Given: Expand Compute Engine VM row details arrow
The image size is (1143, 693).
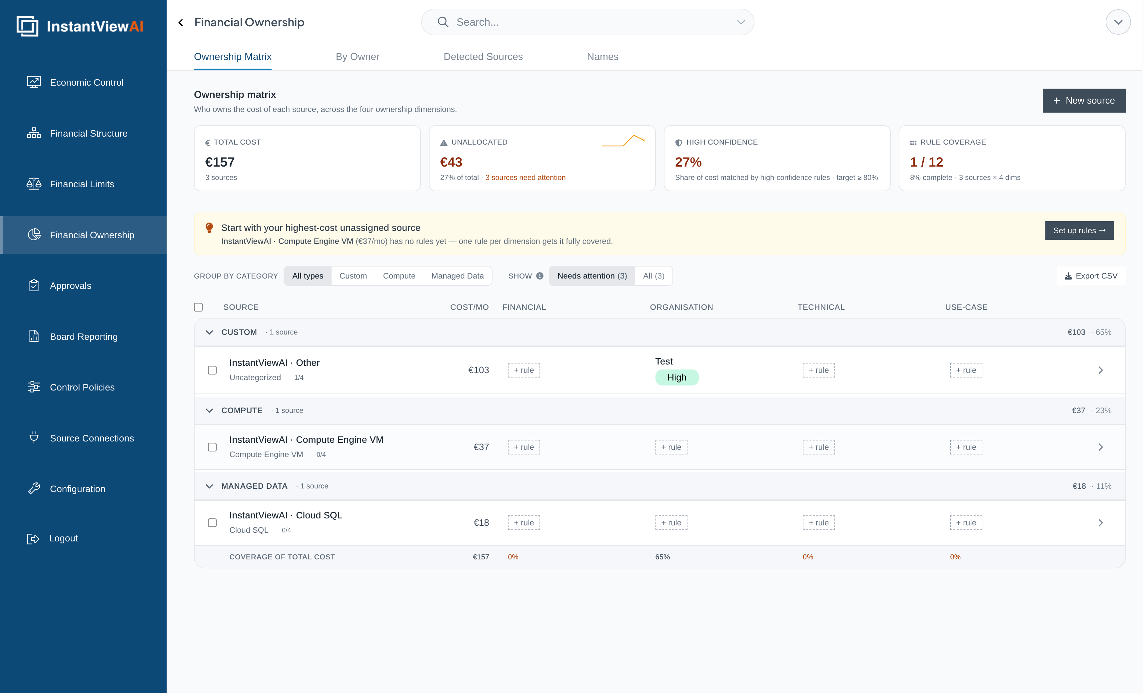Looking at the screenshot, I should coord(1100,447).
